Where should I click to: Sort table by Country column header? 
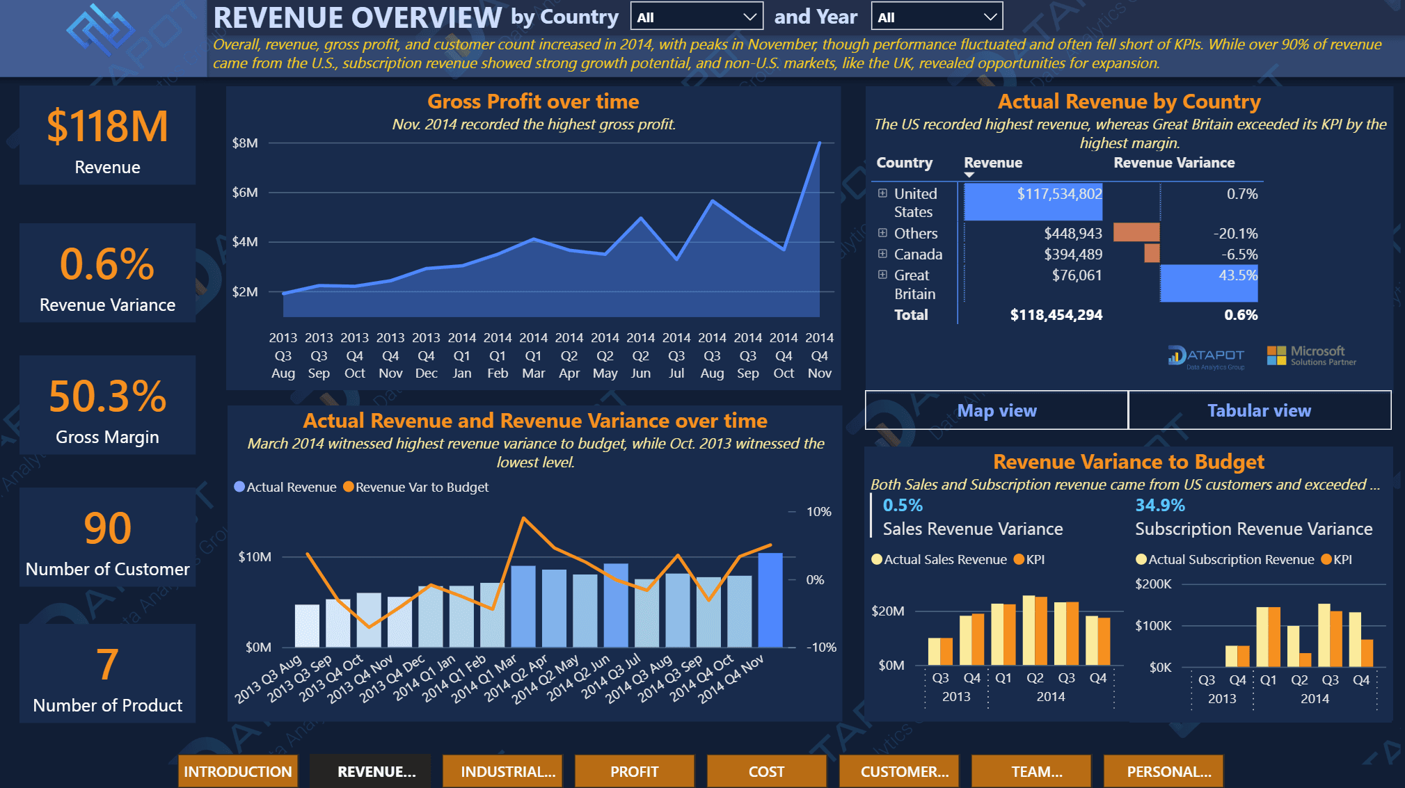pyautogui.click(x=904, y=163)
